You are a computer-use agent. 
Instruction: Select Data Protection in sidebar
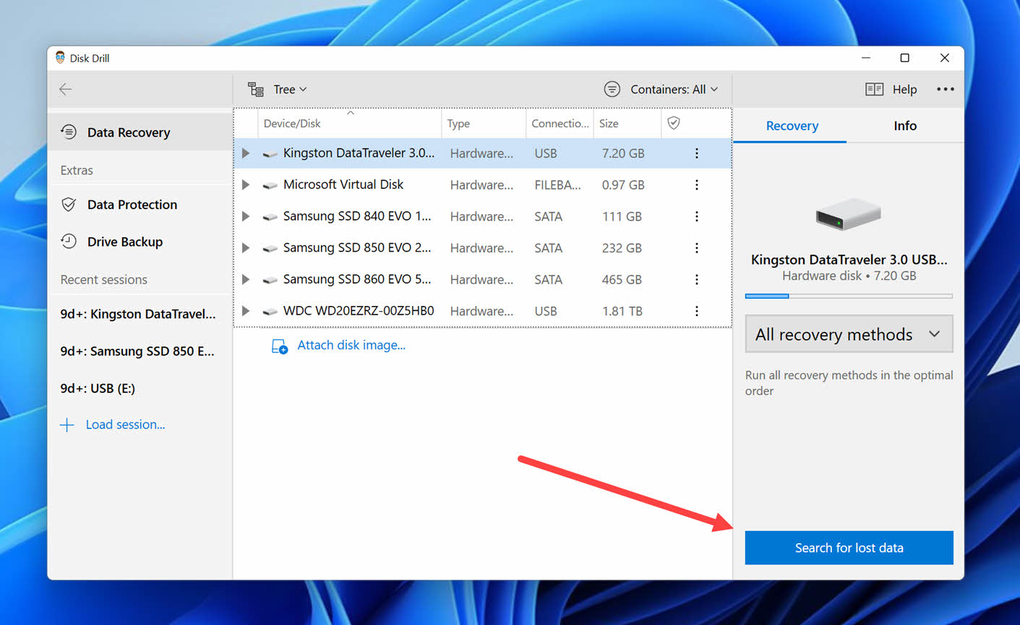(x=140, y=204)
